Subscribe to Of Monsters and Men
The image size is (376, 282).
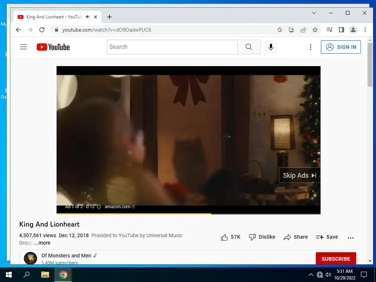[336, 259]
